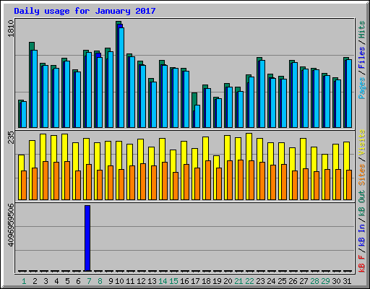
Task: Click the chart title 'Daily usage for January 2017'
Action: pos(85,11)
